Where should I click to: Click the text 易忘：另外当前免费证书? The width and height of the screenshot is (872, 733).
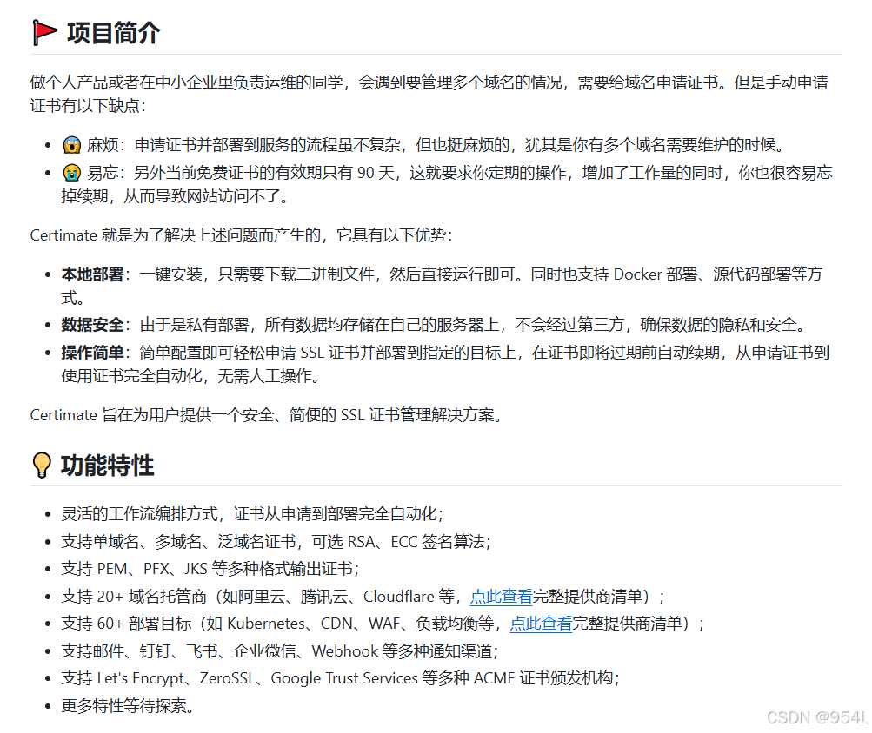(459, 173)
